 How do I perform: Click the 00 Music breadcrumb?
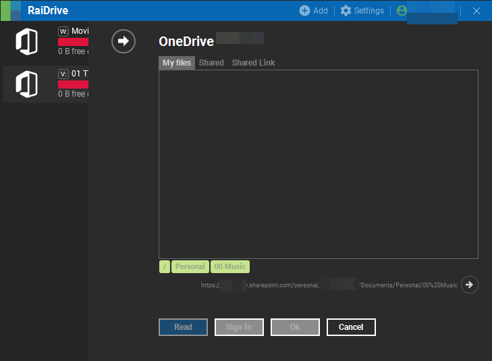(230, 266)
